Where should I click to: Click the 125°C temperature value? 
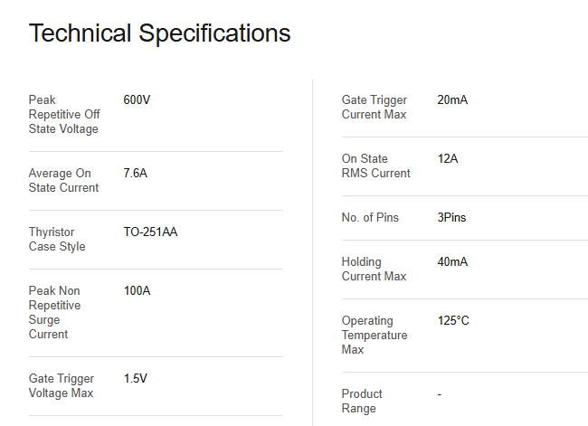pos(453,321)
